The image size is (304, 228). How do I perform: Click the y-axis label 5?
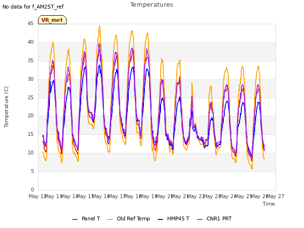coord(32,171)
